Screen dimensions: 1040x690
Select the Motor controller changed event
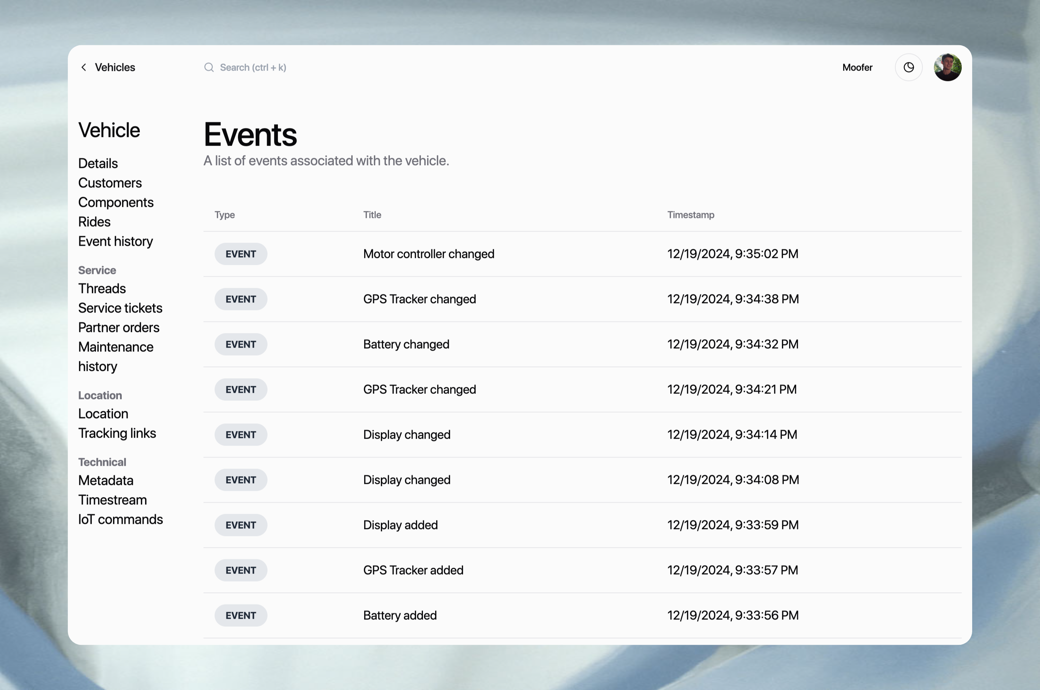[x=429, y=254]
